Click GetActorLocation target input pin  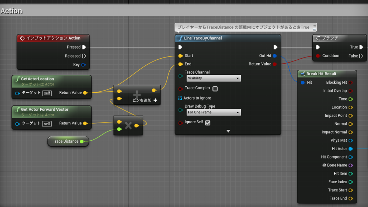(17, 93)
